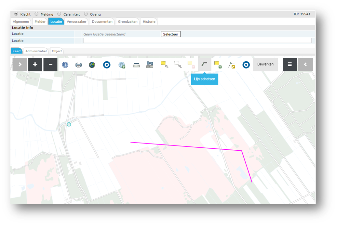The width and height of the screenshot is (337, 225).
Task: Collapse the right panel arrow button
Action: coord(305,65)
